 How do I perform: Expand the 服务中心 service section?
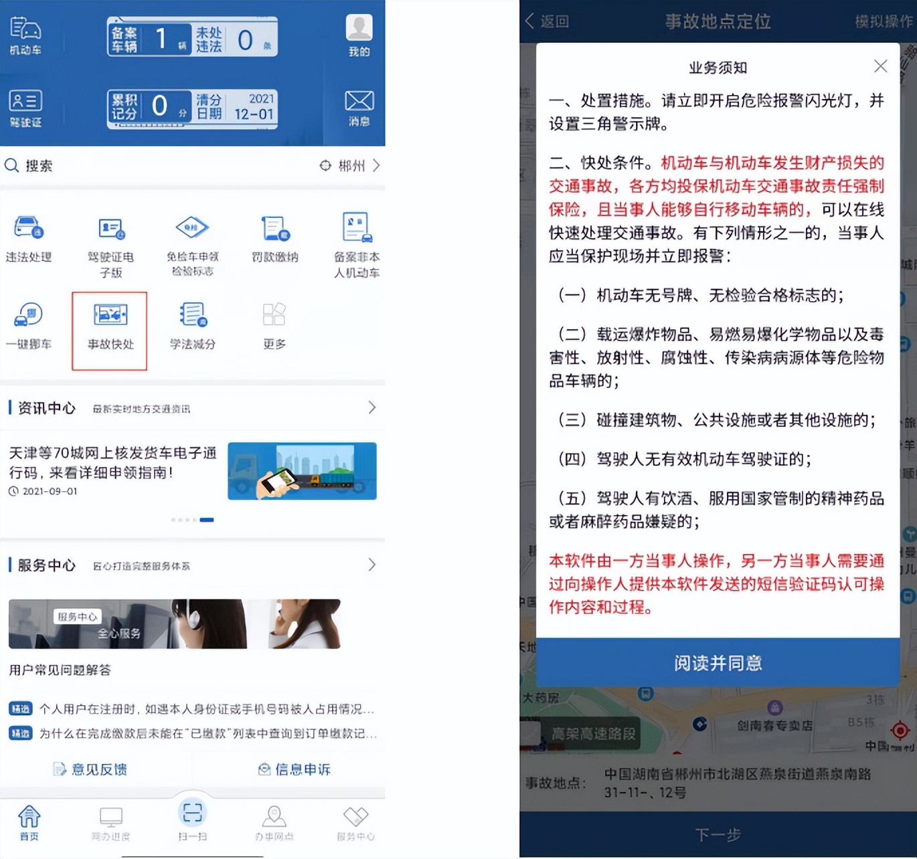pos(372,565)
